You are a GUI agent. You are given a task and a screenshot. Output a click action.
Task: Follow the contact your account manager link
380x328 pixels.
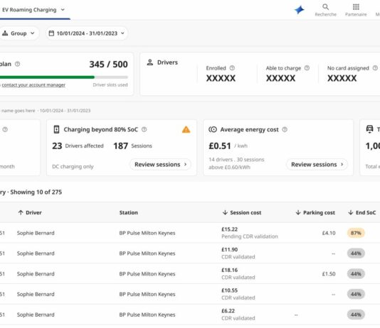(x=33, y=85)
